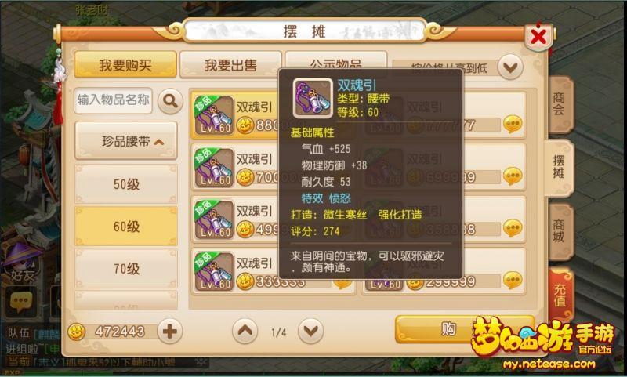Go to previous page with up arrow
This screenshot has width=627, height=377.
245,332
